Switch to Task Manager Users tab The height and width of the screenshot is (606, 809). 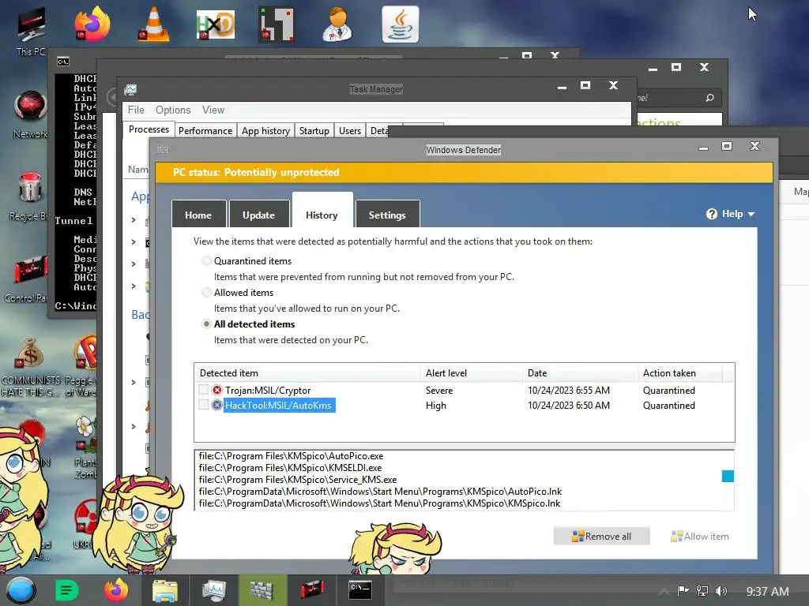tap(350, 131)
